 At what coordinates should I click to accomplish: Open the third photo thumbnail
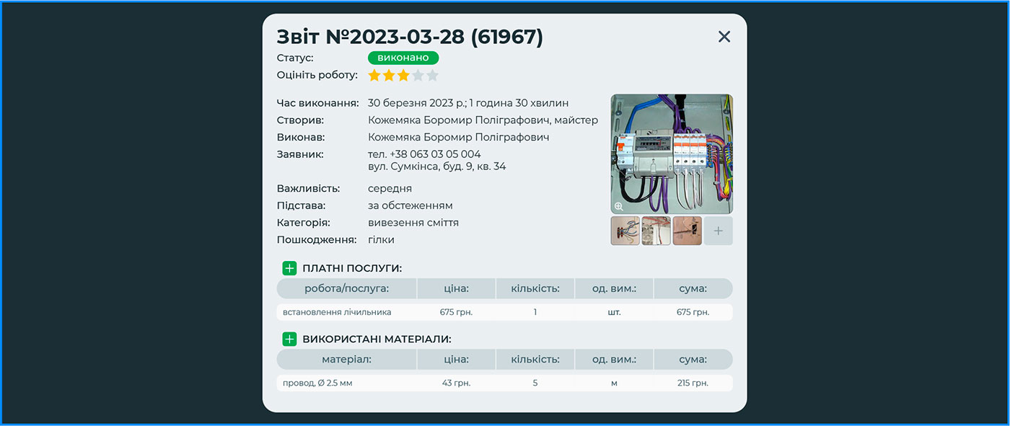coord(687,231)
